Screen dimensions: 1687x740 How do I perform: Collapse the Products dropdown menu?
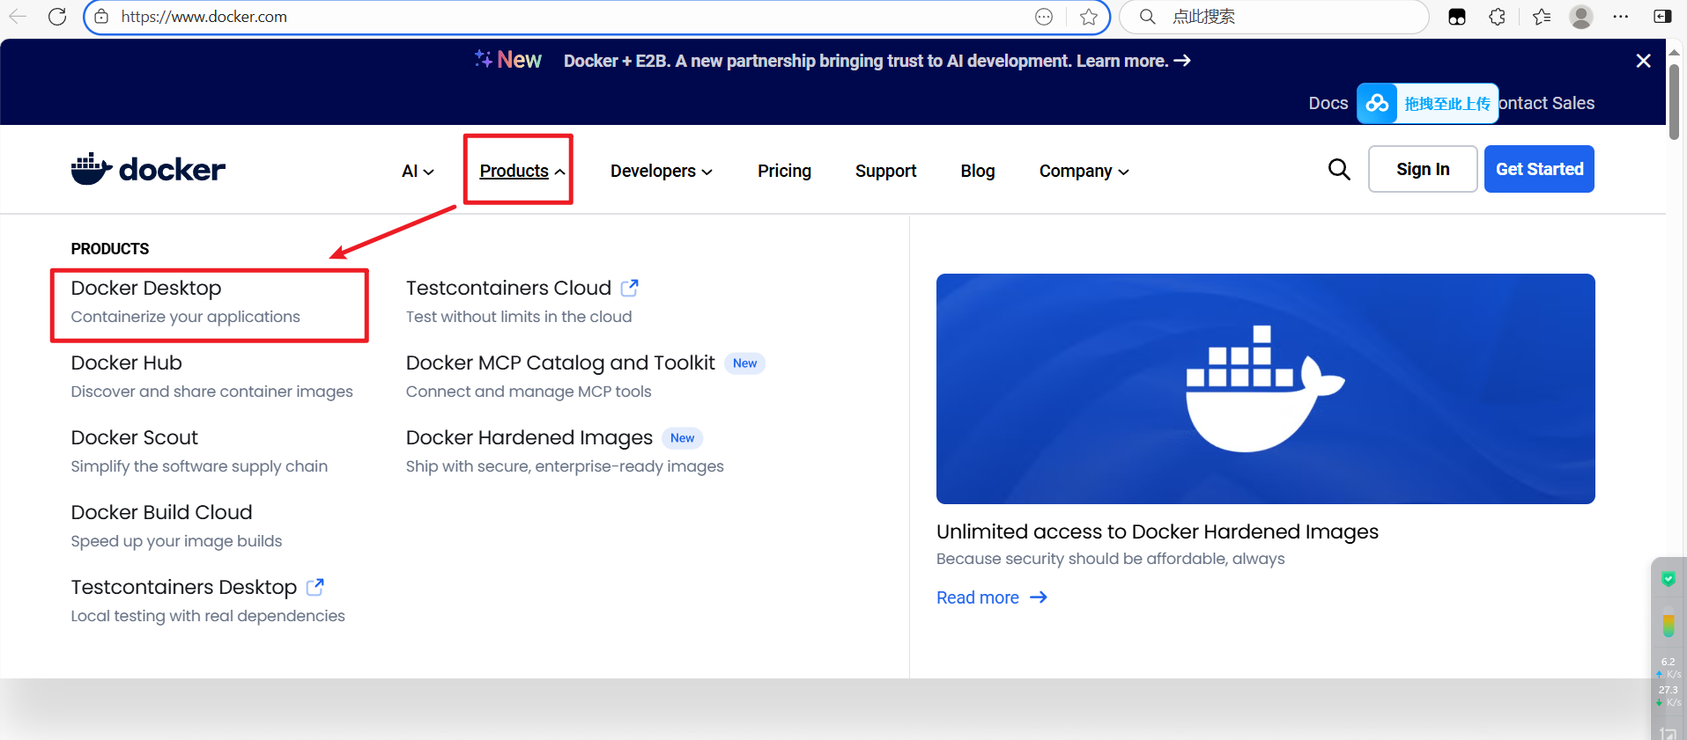pos(522,171)
